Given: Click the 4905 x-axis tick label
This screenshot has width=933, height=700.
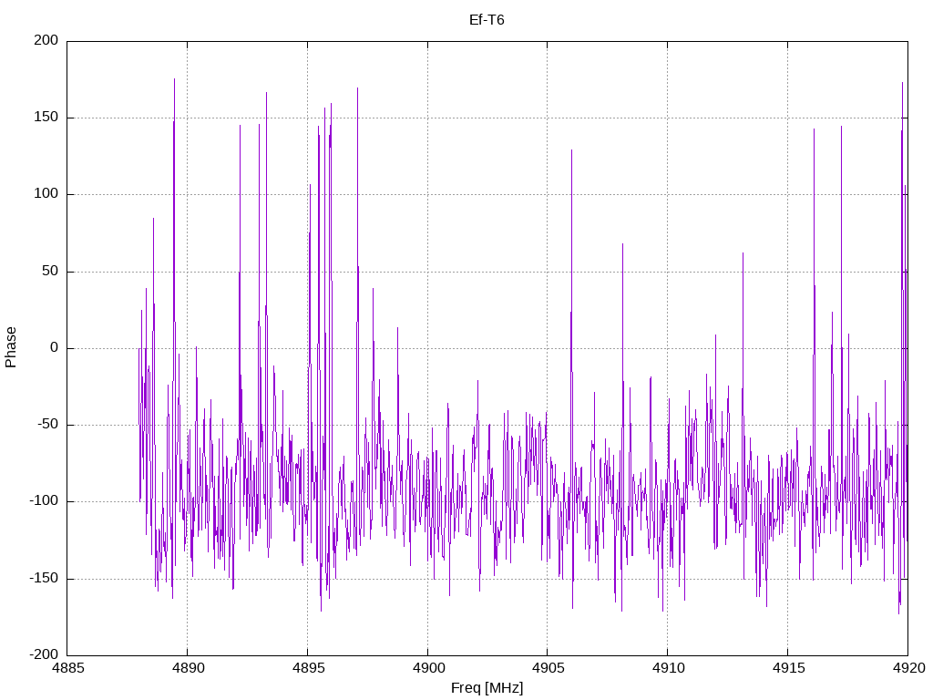Looking at the screenshot, I should click(x=548, y=668).
